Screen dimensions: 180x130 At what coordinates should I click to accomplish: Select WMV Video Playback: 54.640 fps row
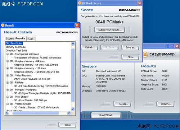pos(32,79)
